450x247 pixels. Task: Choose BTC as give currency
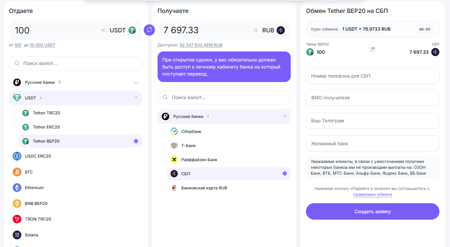76,172
